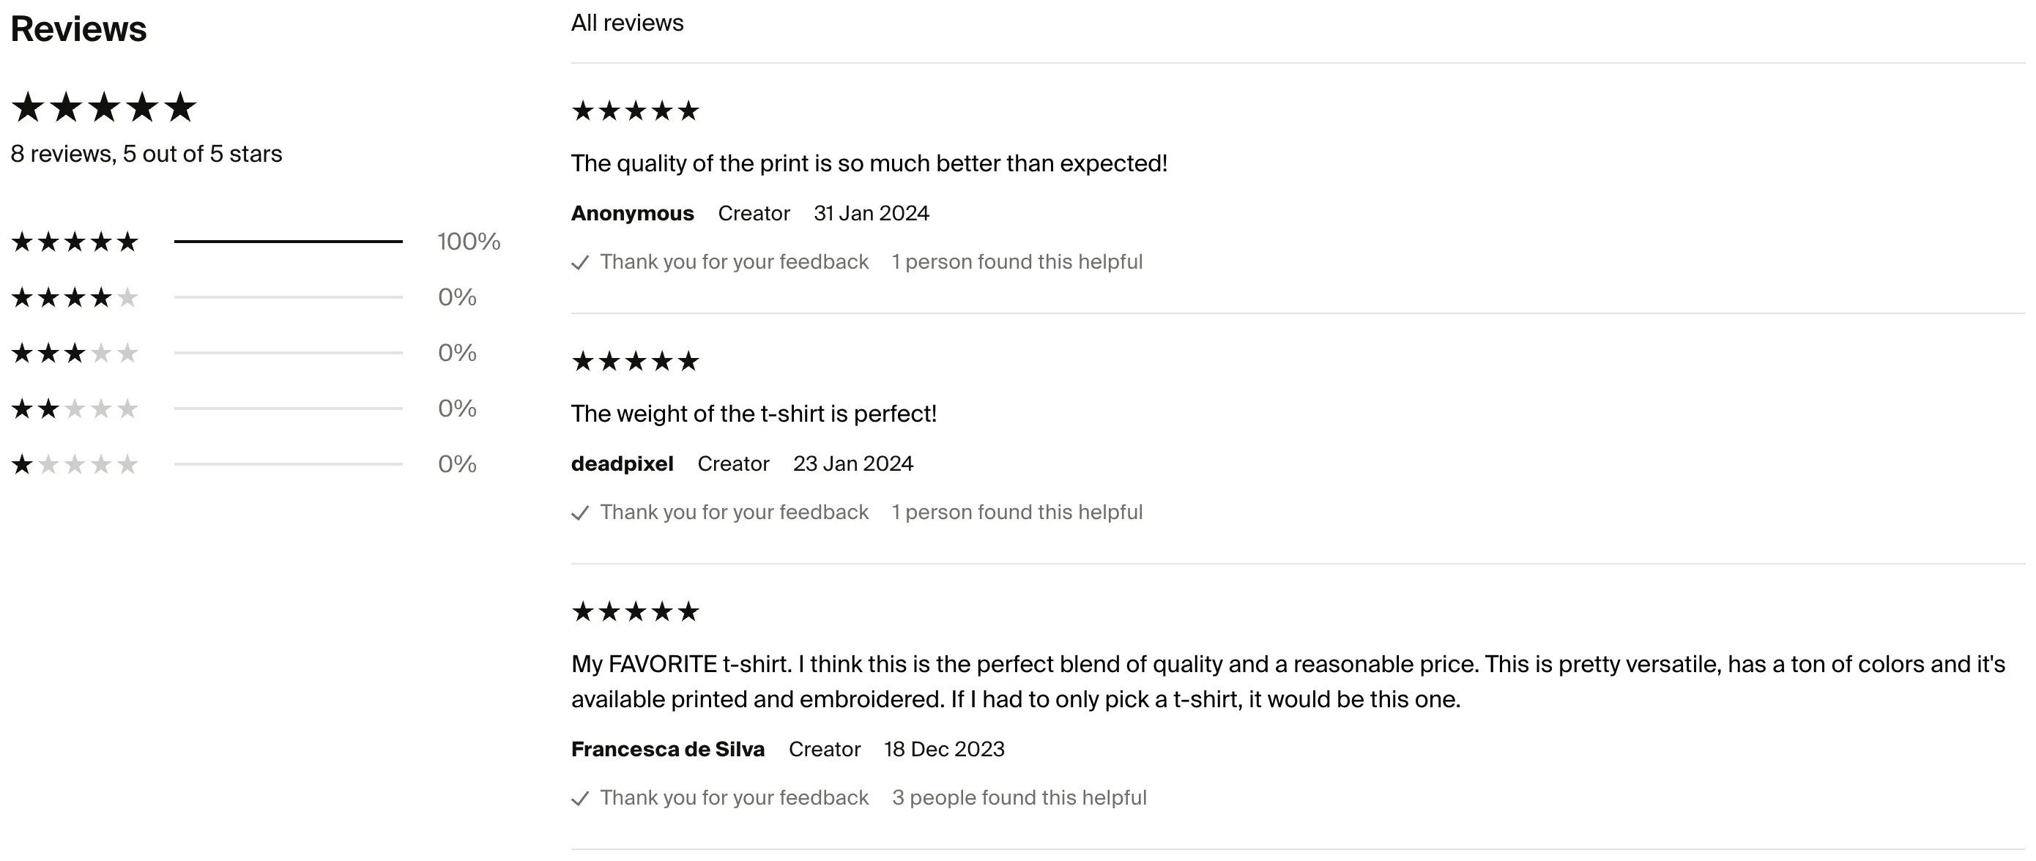Click the star rating on deadpixel's review

click(x=635, y=361)
